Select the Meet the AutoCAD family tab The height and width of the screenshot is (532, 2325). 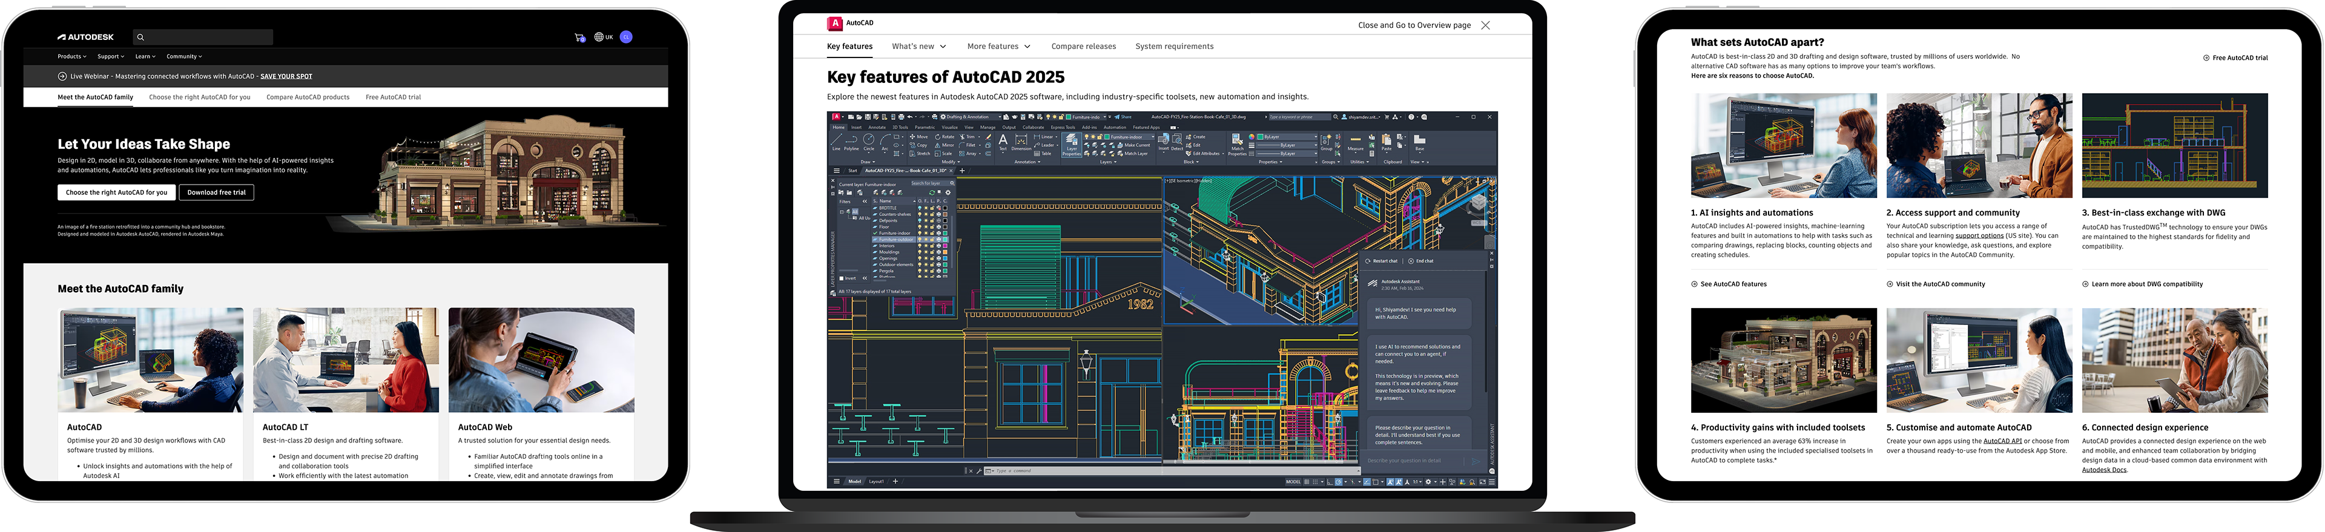pyautogui.click(x=95, y=97)
